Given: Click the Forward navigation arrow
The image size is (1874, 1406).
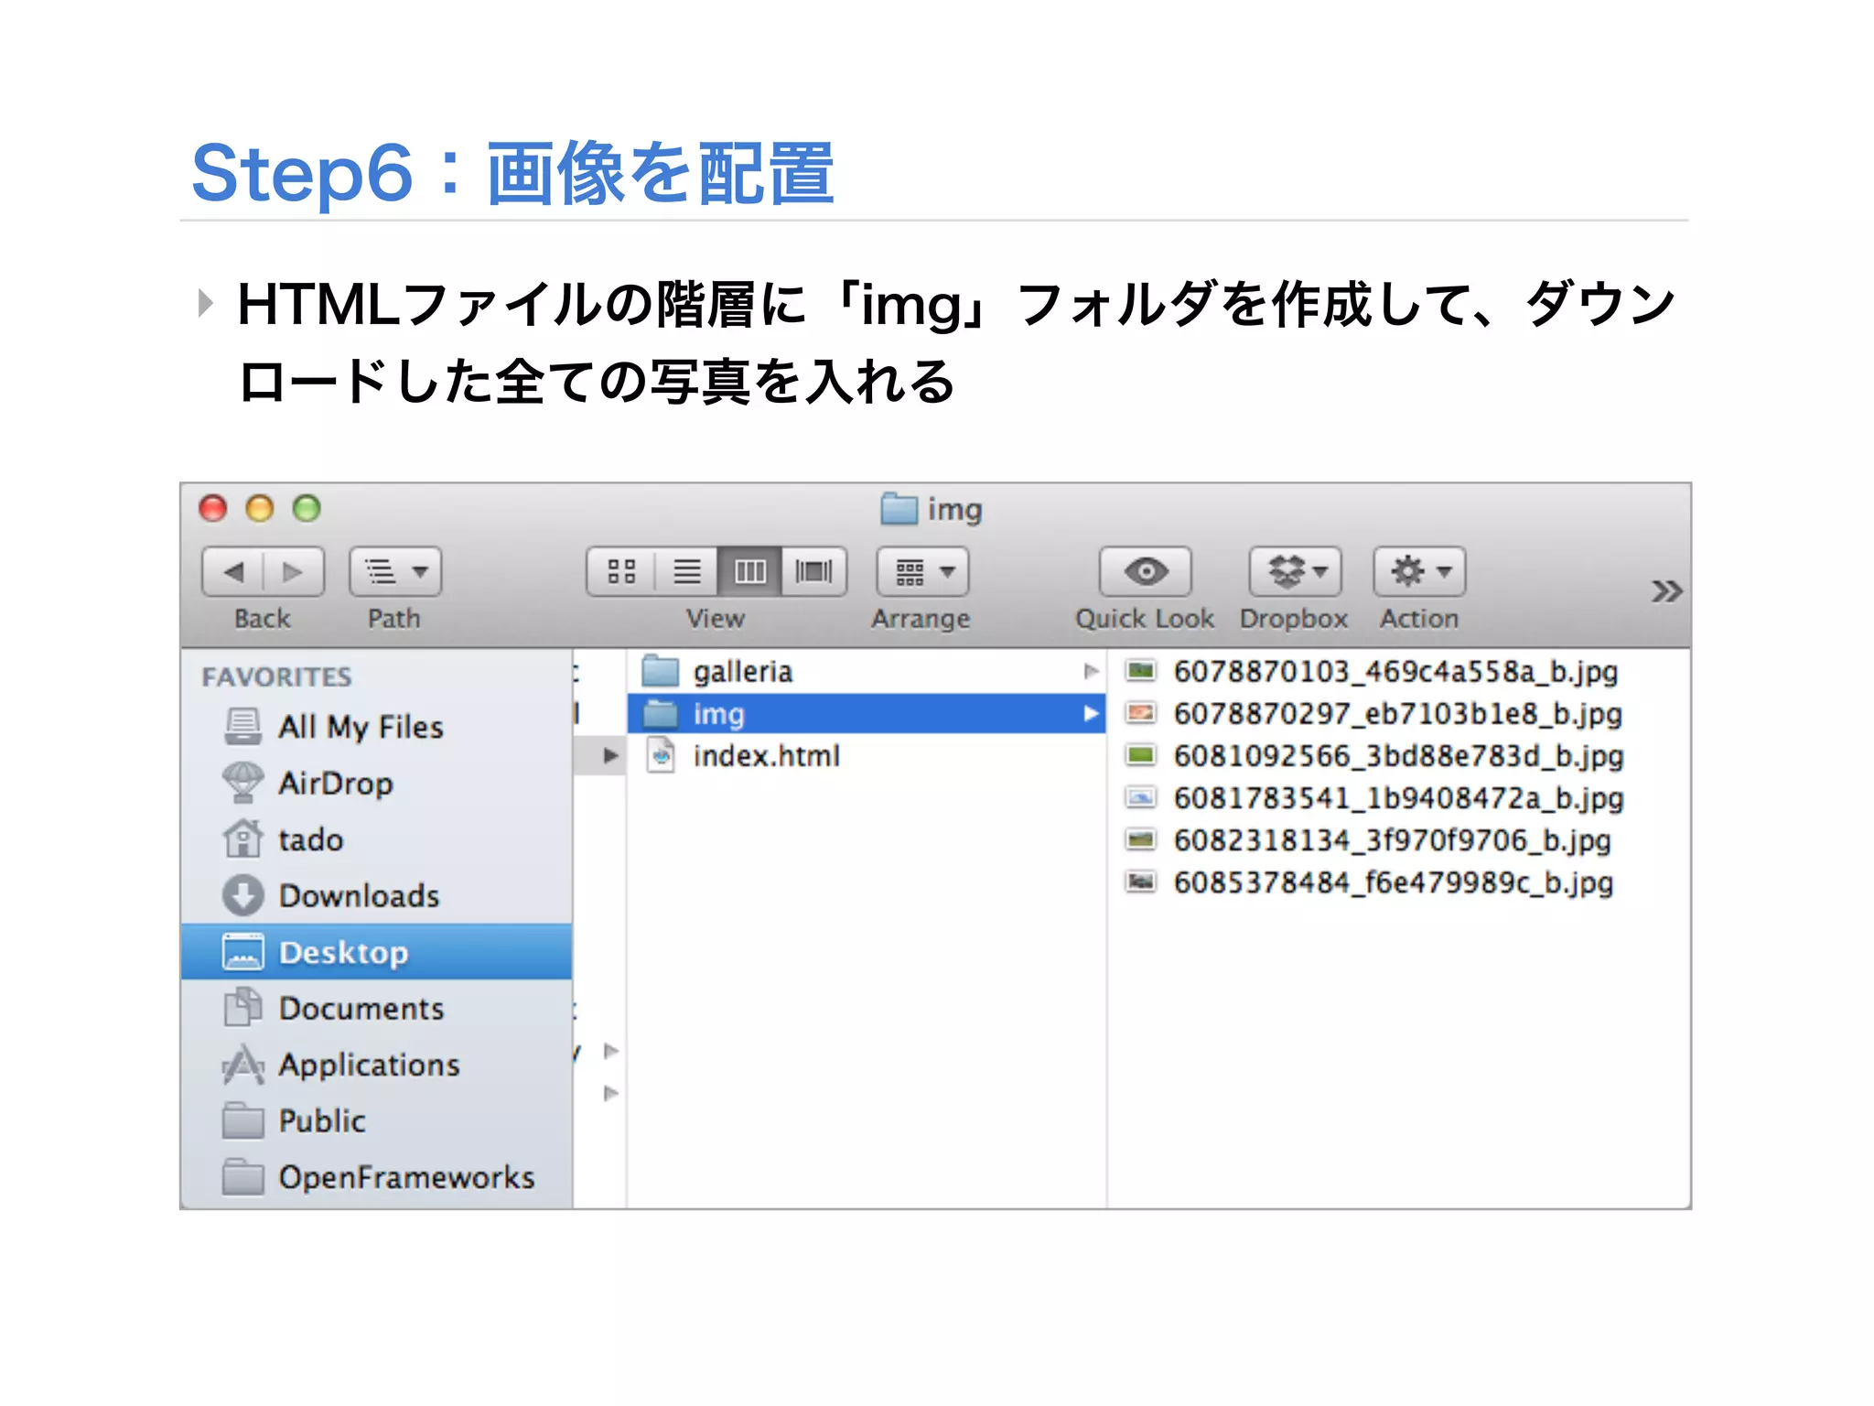Looking at the screenshot, I should [293, 572].
